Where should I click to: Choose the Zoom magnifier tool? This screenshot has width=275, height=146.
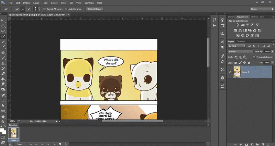[3, 122]
